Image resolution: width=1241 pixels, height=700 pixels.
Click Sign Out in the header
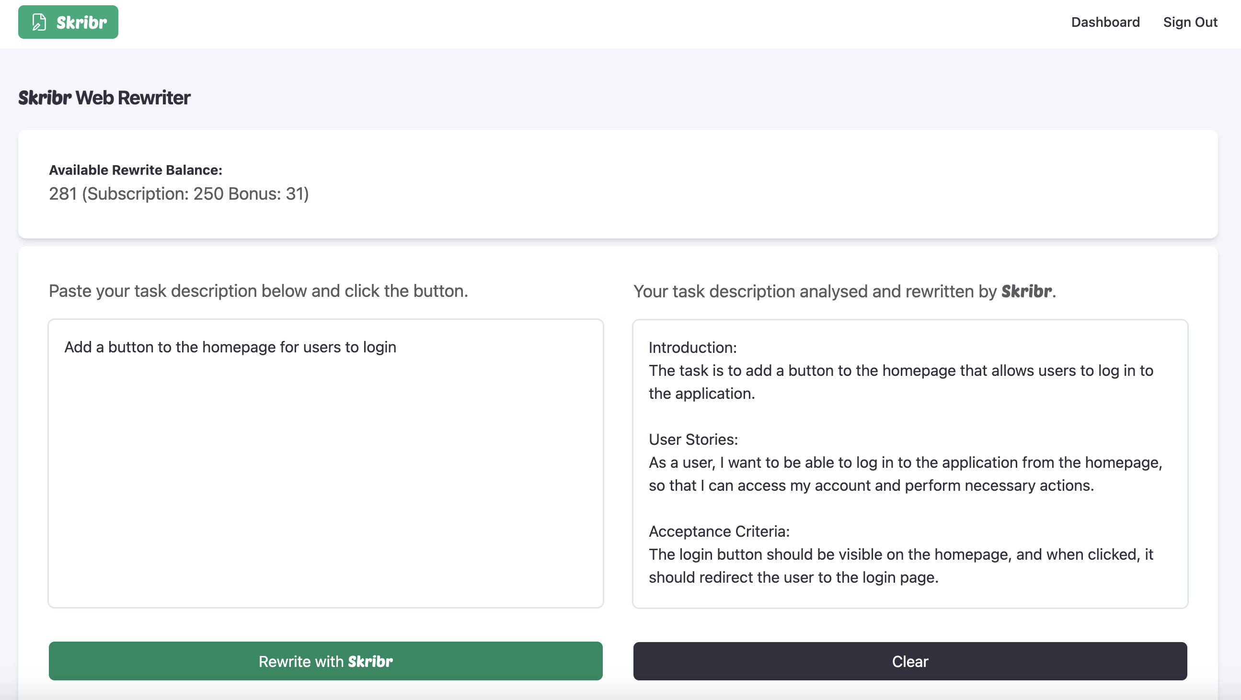pyautogui.click(x=1190, y=22)
